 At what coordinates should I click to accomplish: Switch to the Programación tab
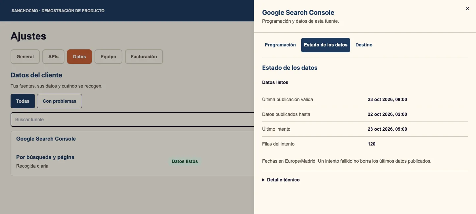tap(280, 45)
